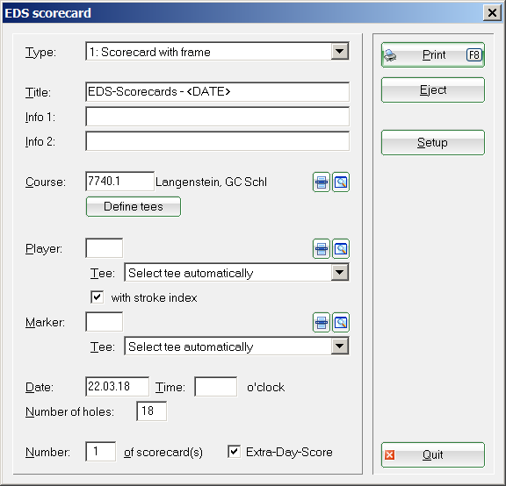This screenshot has width=506, height=486.
Task: Click into the Info 1 text field
Action: [218, 117]
